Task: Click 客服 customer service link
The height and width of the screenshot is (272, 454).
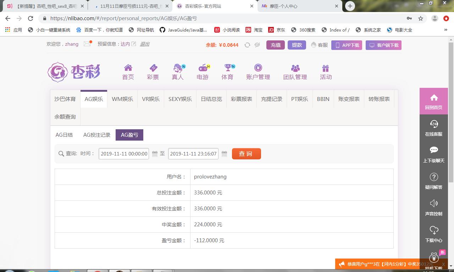Action: pos(319,45)
